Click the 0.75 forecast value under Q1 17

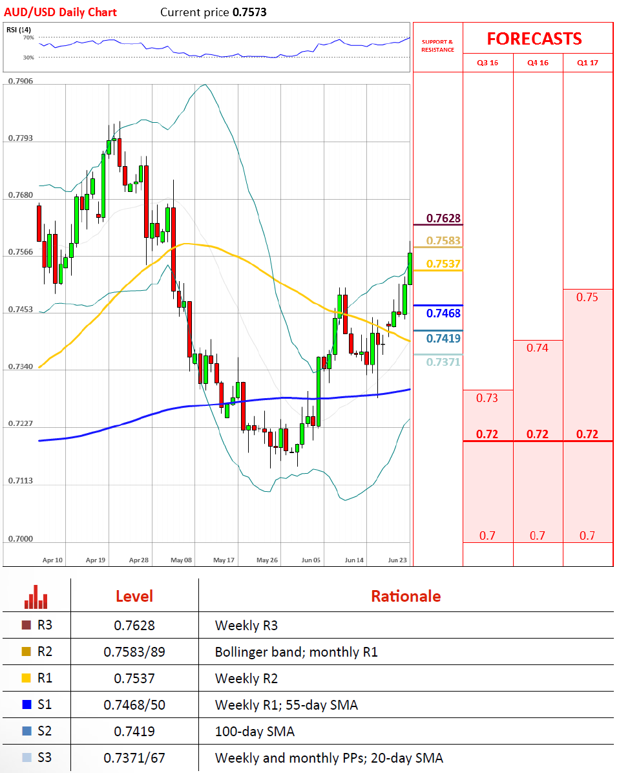click(x=587, y=297)
